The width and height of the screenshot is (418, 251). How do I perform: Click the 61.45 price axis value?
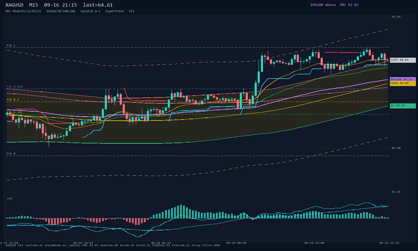(396, 192)
